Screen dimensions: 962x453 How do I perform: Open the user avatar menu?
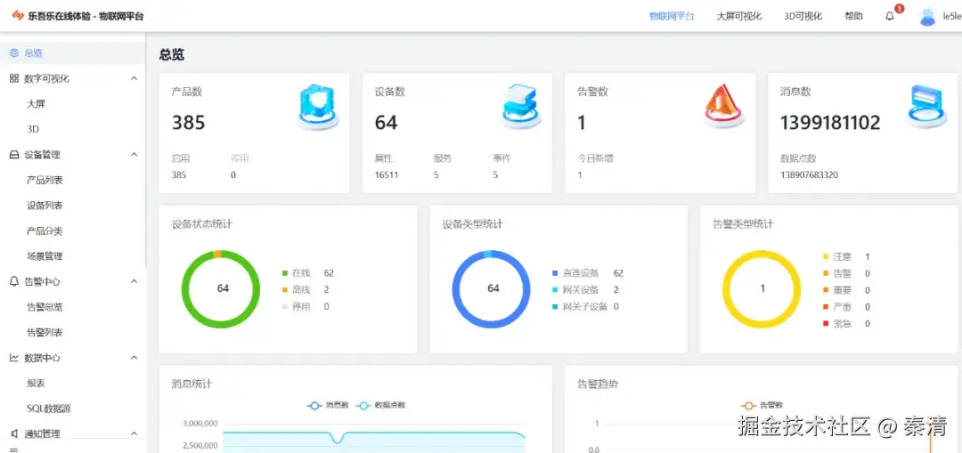tap(927, 17)
